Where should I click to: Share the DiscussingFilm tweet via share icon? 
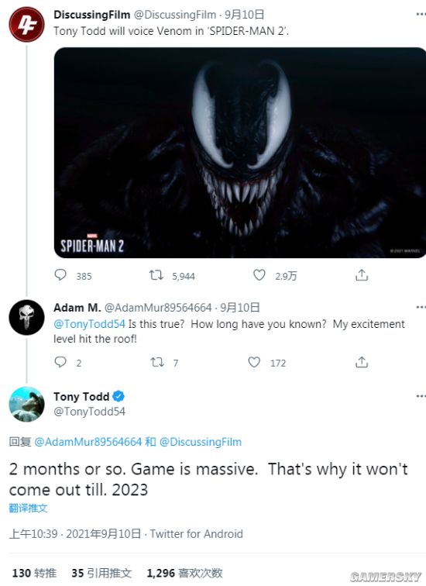point(362,275)
